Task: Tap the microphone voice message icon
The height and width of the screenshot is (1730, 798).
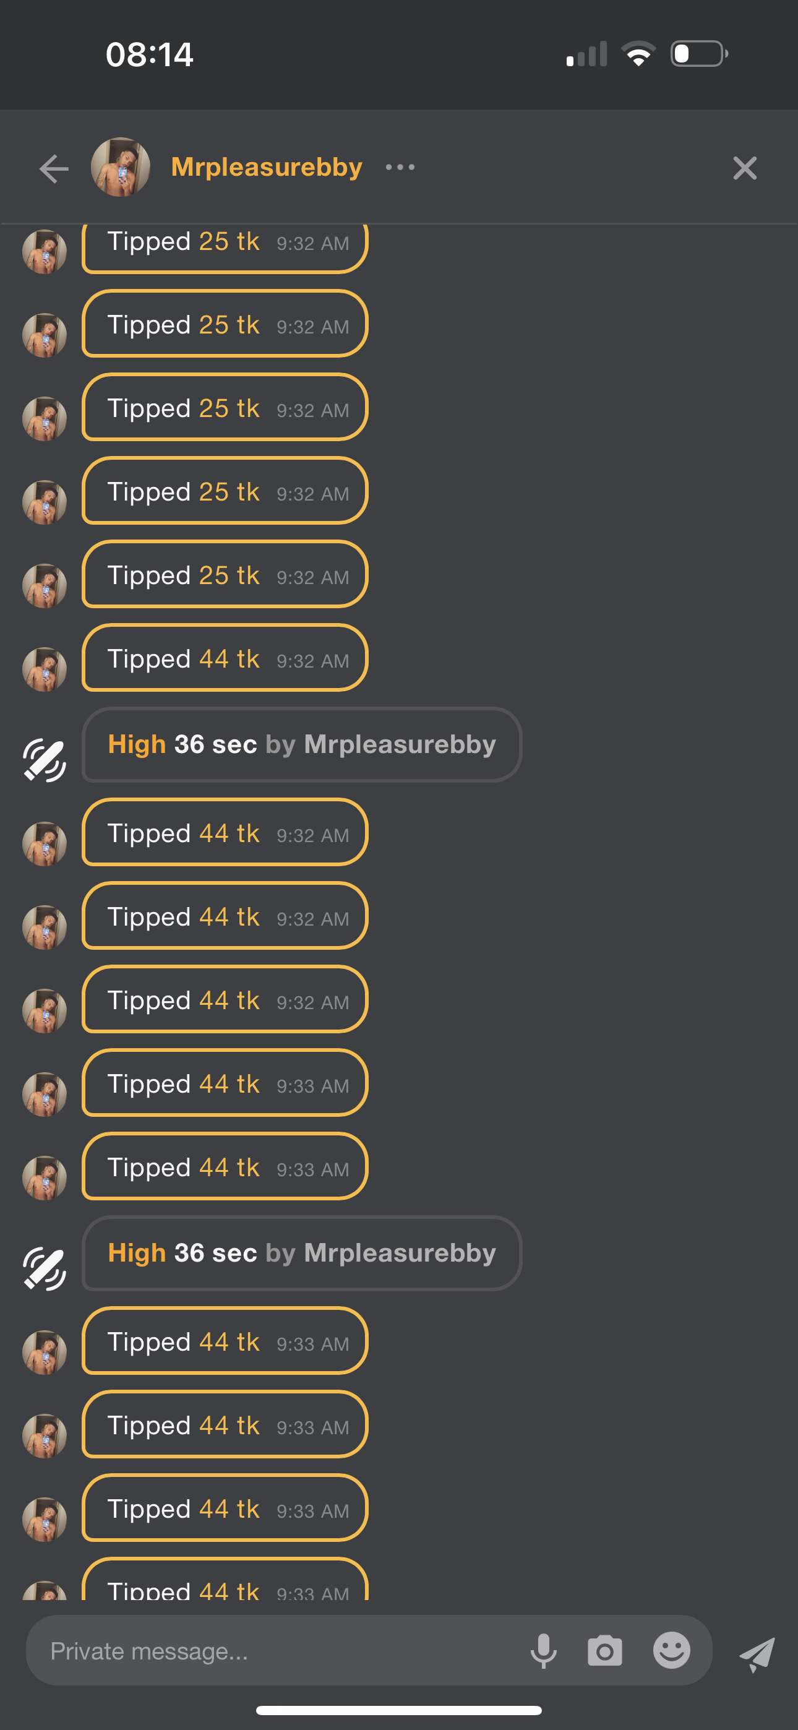Action: coord(543,1651)
